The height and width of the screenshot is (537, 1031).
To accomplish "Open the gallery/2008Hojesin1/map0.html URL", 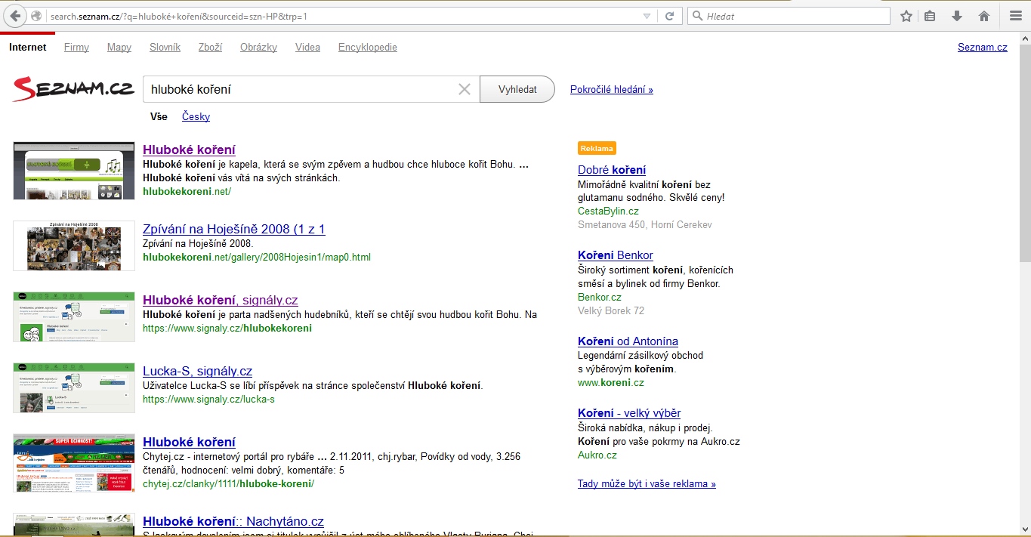I will pos(257,257).
